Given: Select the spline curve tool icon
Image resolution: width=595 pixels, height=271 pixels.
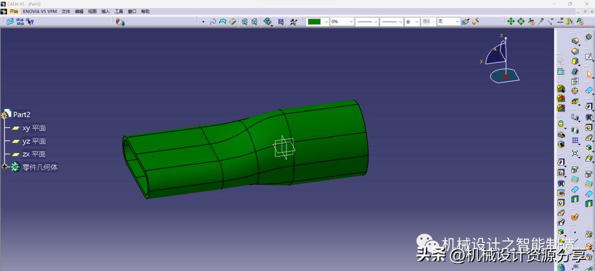Looking at the screenshot, I should click(x=213, y=22).
